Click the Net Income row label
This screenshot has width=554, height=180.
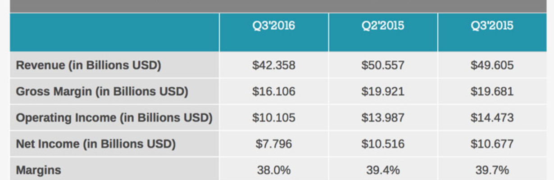click(x=95, y=144)
